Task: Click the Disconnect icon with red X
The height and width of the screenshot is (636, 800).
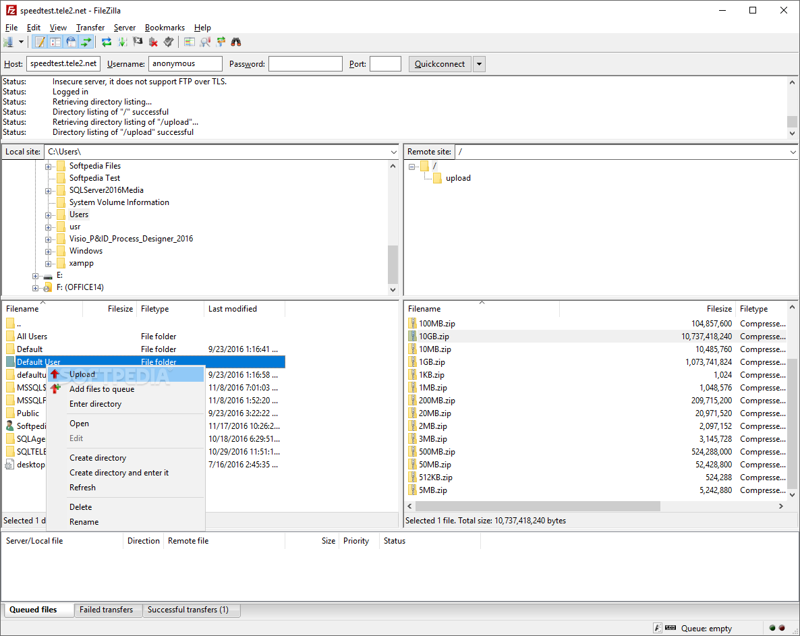Action: pyautogui.click(x=153, y=42)
